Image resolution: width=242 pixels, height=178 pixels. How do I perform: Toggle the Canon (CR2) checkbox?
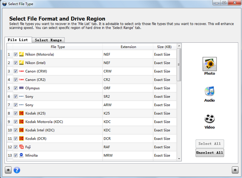pos(15,80)
